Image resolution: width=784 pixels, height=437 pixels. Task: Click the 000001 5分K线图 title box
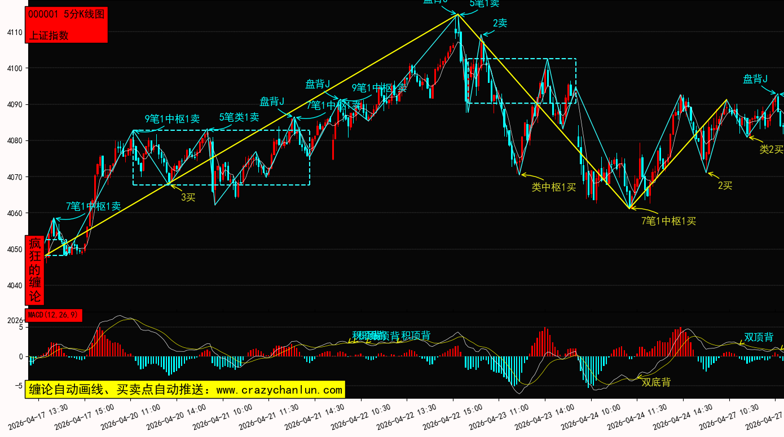pos(66,15)
